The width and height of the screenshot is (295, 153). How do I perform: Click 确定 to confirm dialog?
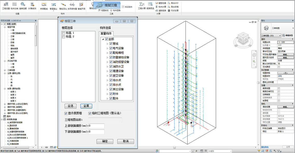[x=105, y=141]
